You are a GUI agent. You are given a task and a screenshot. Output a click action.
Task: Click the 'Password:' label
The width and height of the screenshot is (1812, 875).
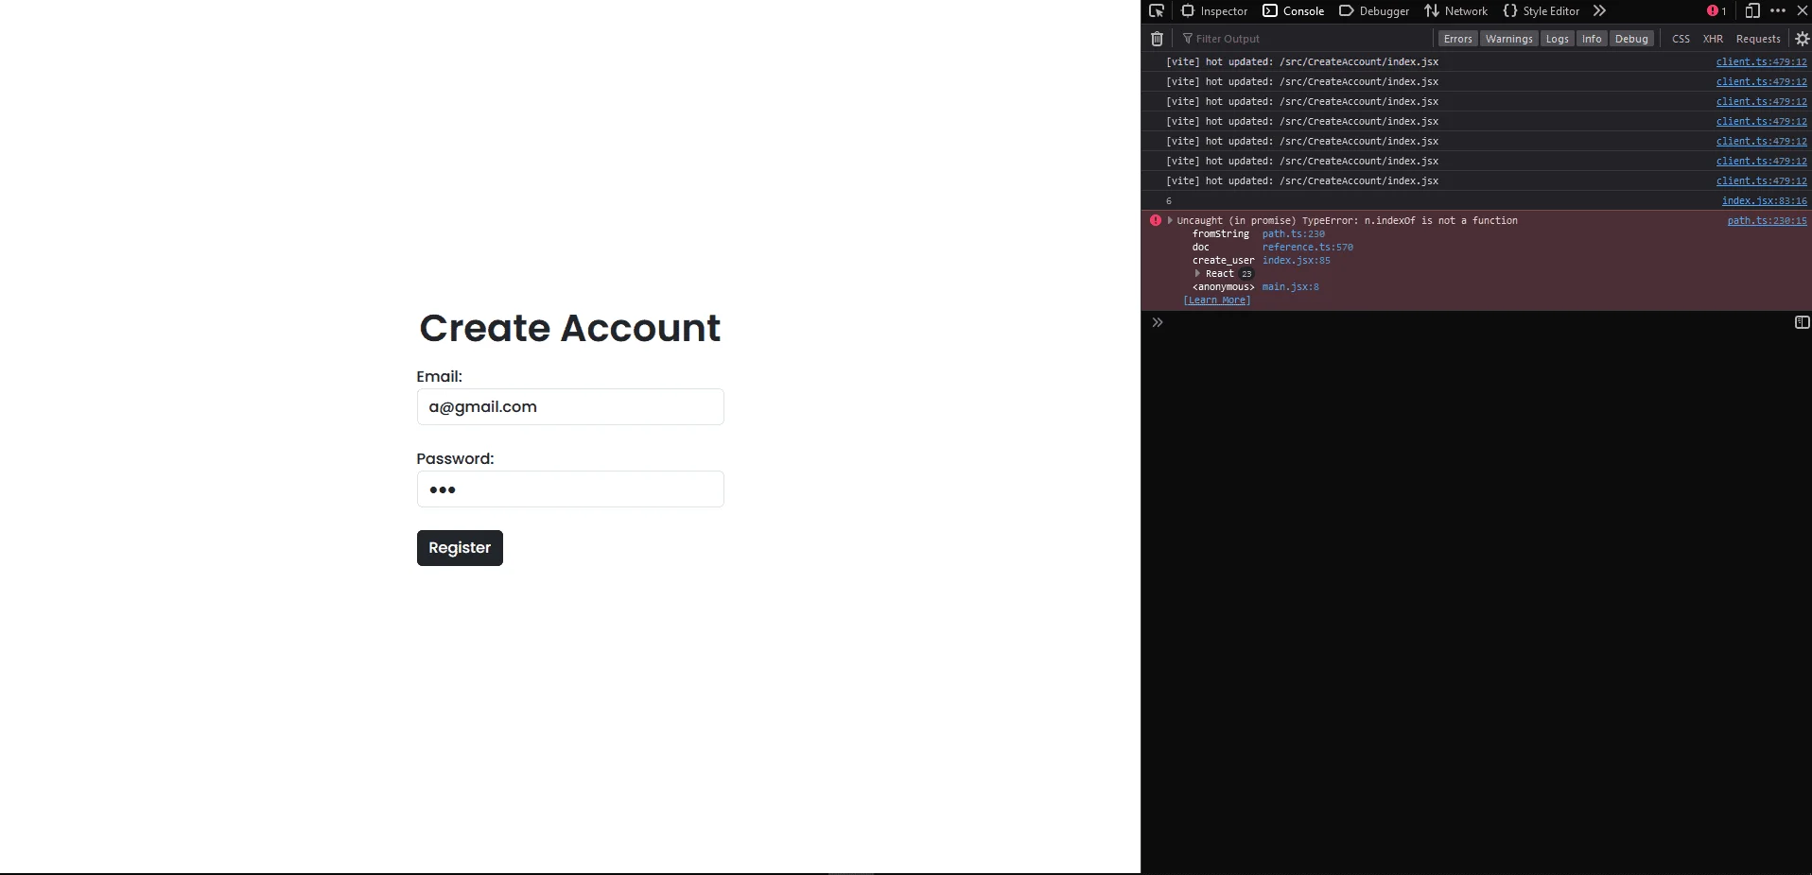pos(455,458)
